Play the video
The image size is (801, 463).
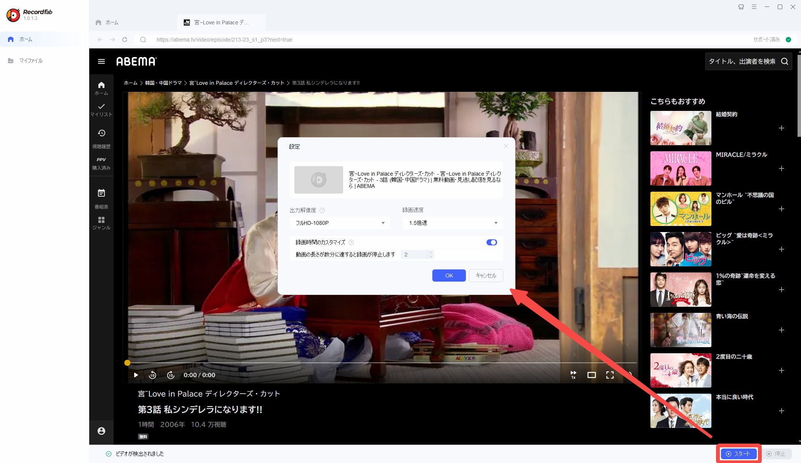[136, 375]
